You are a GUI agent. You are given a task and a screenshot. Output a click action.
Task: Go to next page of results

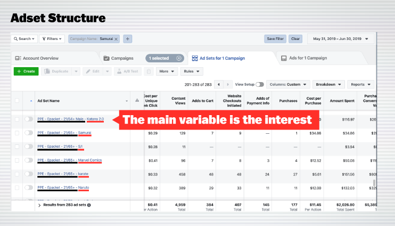228,84
